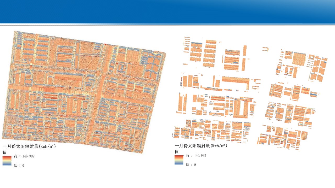Click the 值 label under the left map
335x188 pixels.
pos(4,152)
